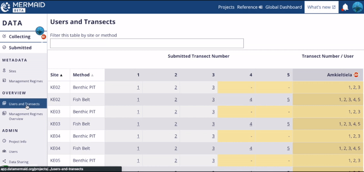Open transect 2 for KE03 Benthic PIT
The image size is (364, 172).
(176, 111)
